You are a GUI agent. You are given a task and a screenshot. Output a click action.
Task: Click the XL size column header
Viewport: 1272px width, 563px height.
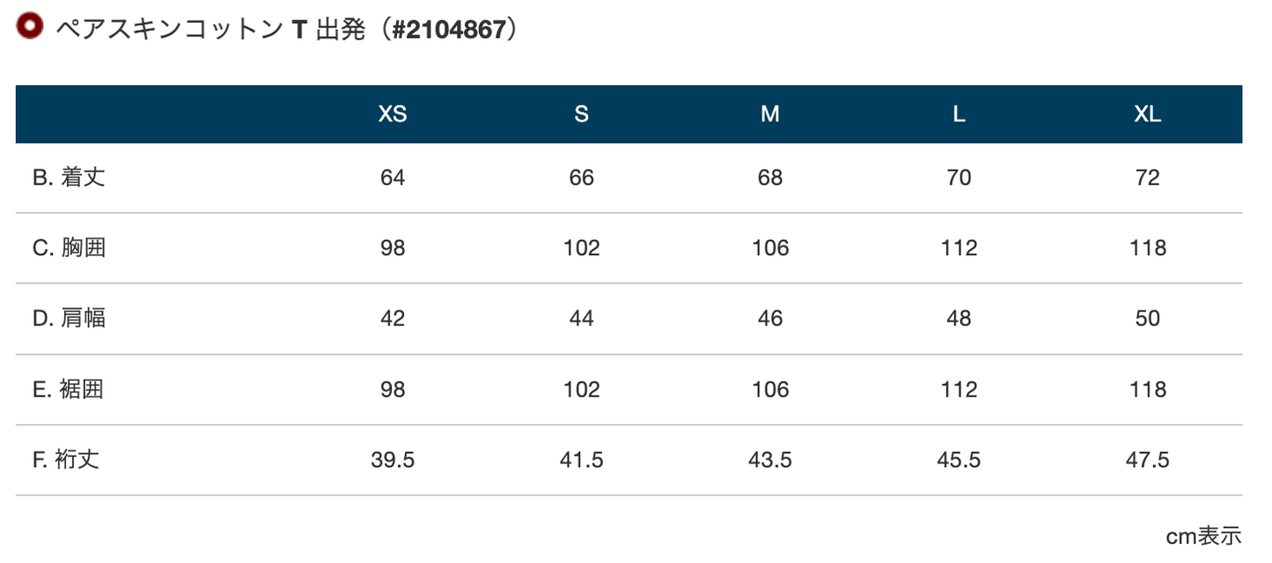click(1148, 114)
